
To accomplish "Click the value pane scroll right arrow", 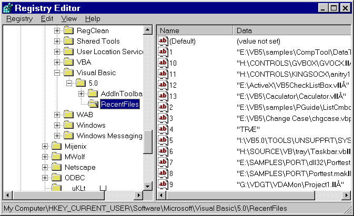I will [x=346, y=196].
